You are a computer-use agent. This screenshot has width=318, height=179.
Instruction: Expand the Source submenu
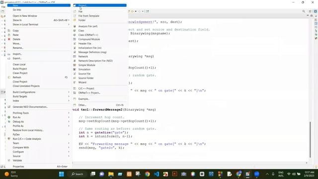[39, 156]
